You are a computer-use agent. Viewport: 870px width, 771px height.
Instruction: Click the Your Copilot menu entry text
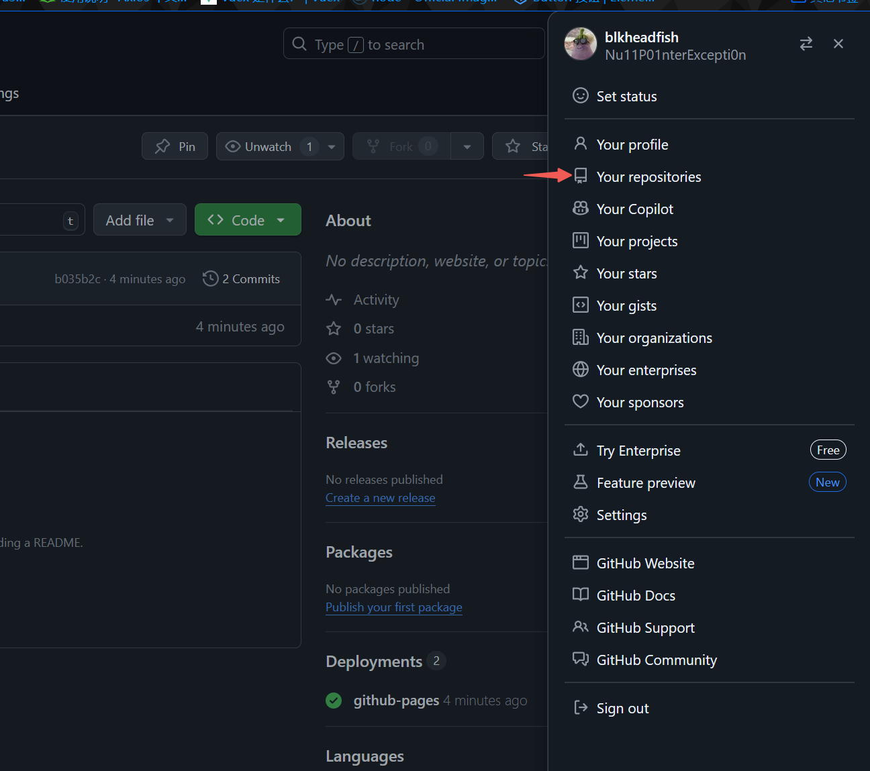pos(635,209)
